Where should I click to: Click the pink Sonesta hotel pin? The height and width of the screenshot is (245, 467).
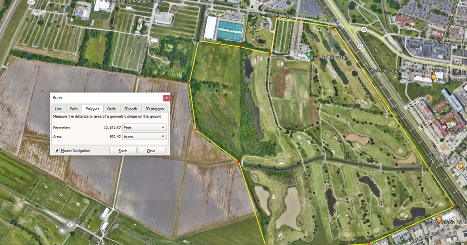click(x=444, y=128)
